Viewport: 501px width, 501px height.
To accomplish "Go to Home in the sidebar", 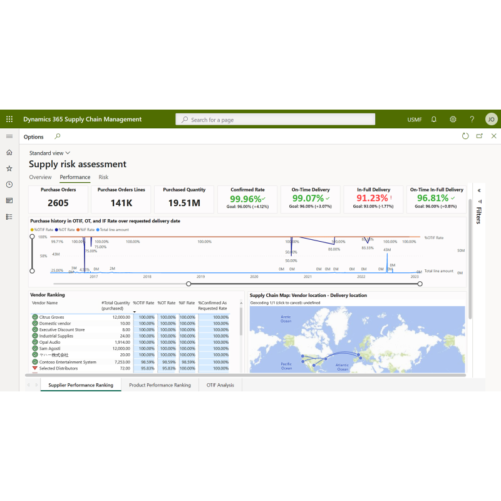I will pyautogui.click(x=9, y=152).
